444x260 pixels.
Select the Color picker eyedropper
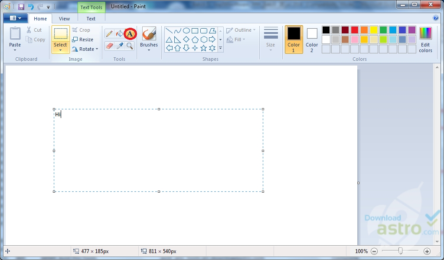(x=120, y=46)
